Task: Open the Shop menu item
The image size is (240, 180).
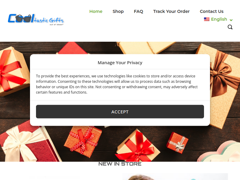Action: (x=118, y=11)
